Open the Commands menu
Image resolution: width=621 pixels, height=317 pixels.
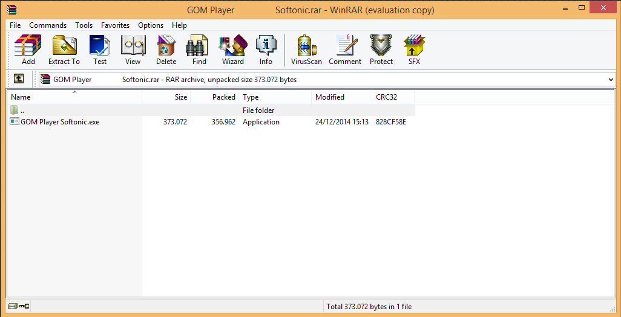click(x=48, y=25)
